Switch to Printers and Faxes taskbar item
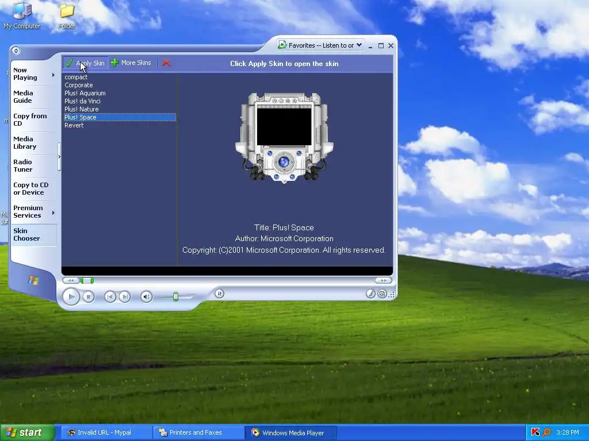The height and width of the screenshot is (441, 589). click(x=198, y=433)
